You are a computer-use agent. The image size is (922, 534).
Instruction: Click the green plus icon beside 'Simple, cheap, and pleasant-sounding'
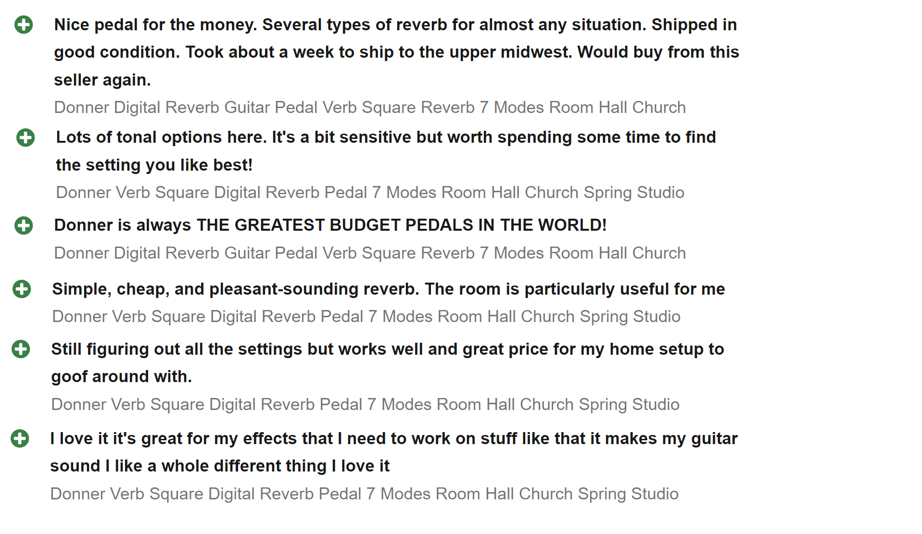tap(22, 289)
